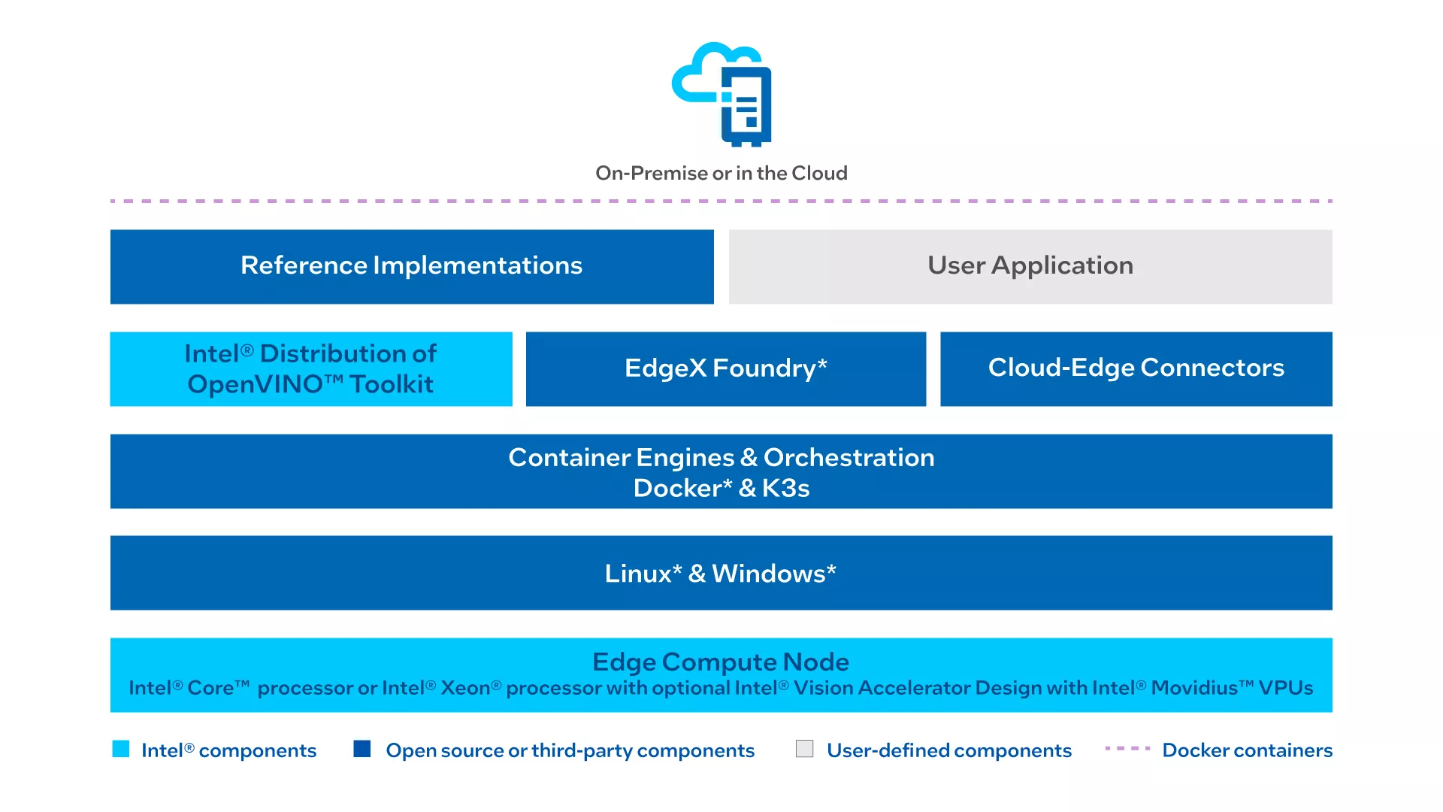This screenshot has width=1443, height=812.
Task: Click 'Open source or third-party components' label
Action: (x=570, y=750)
